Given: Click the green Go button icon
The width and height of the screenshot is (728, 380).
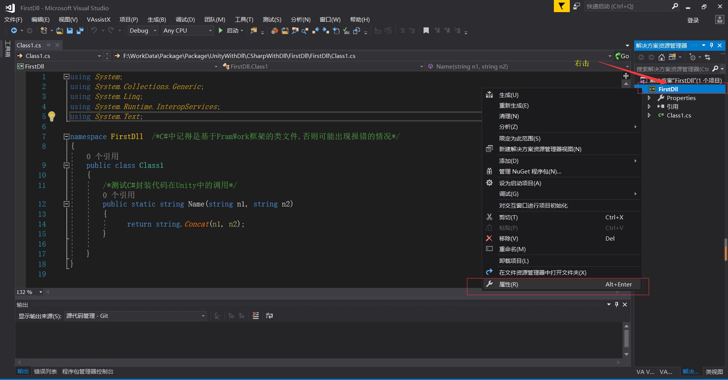Looking at the screenshot, I should [622, 56].
